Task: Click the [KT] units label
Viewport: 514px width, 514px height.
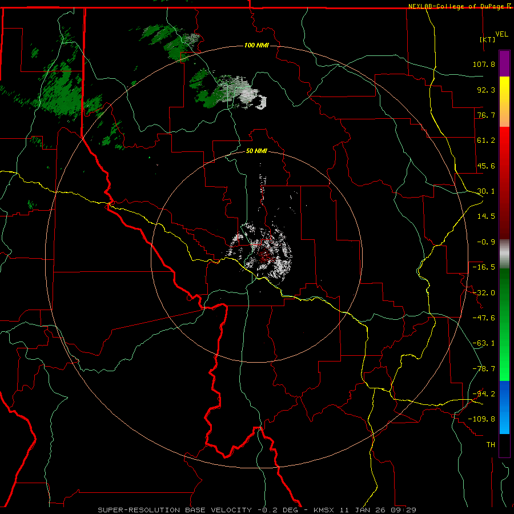Action: [x=488, y=39]
